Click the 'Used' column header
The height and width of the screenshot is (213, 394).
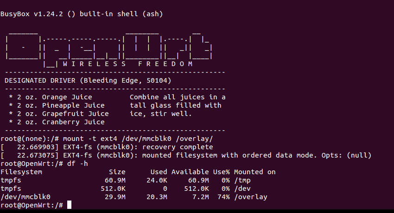159,172
